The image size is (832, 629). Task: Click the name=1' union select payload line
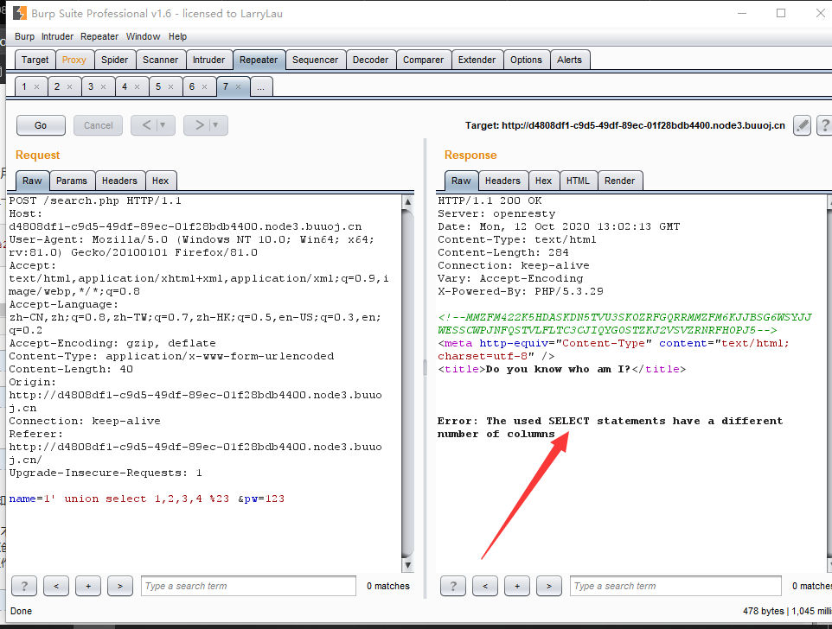pyautogui.click(x=146, y=499)
